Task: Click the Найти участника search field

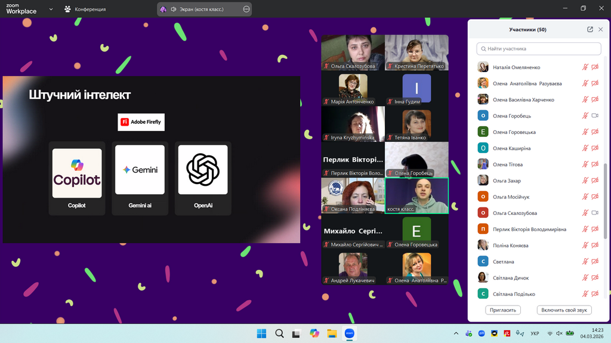Action: point(539,49)
